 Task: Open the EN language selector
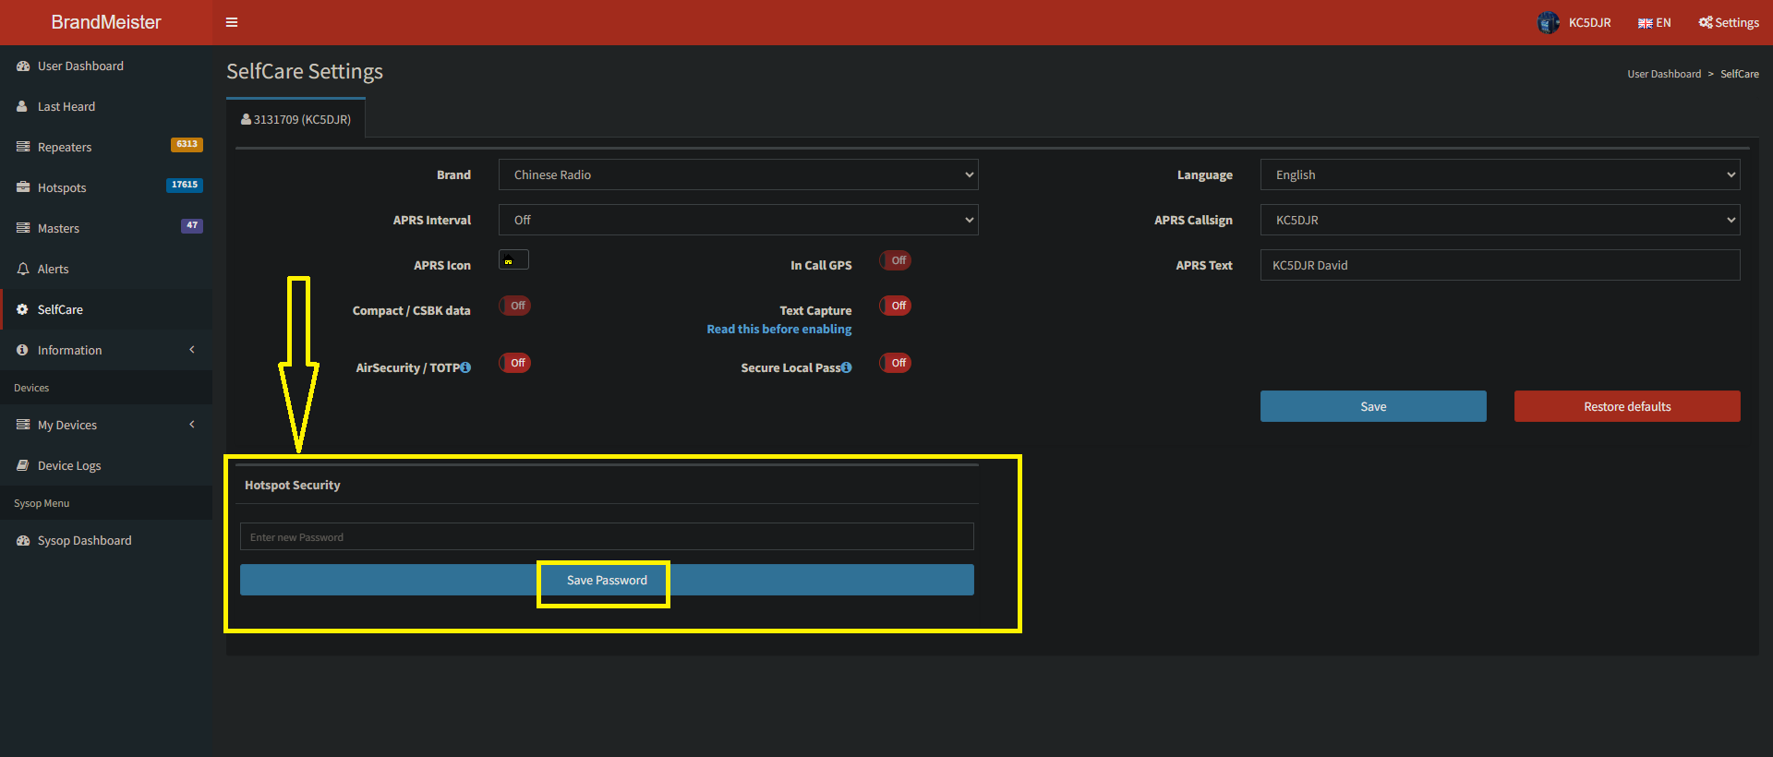1655,23
